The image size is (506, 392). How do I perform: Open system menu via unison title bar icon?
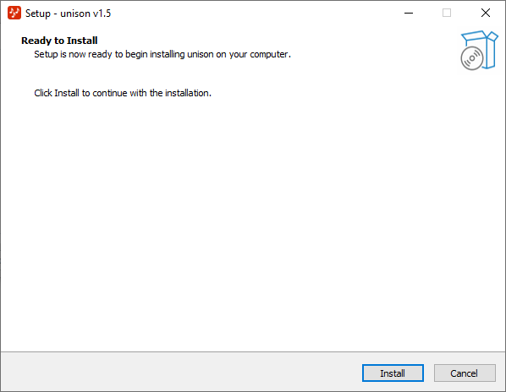coord(14,13)
